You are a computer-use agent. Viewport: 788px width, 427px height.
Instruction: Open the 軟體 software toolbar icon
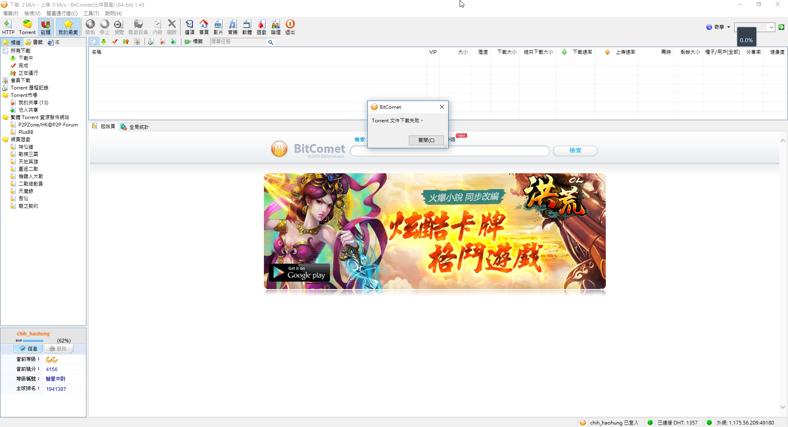click(247, 27)
